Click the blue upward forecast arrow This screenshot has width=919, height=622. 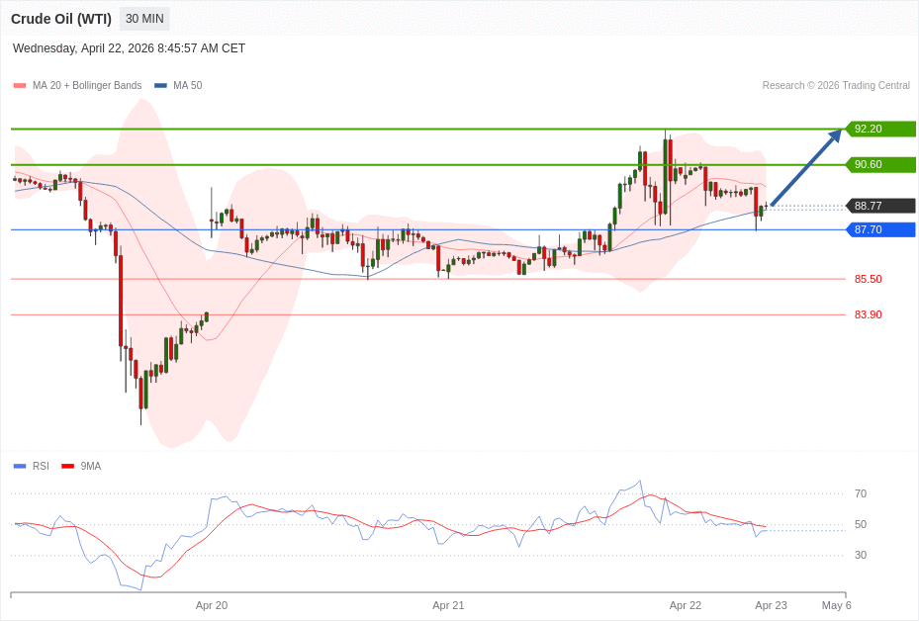806,168
